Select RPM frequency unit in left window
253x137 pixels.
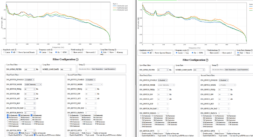tap(61, 52)
